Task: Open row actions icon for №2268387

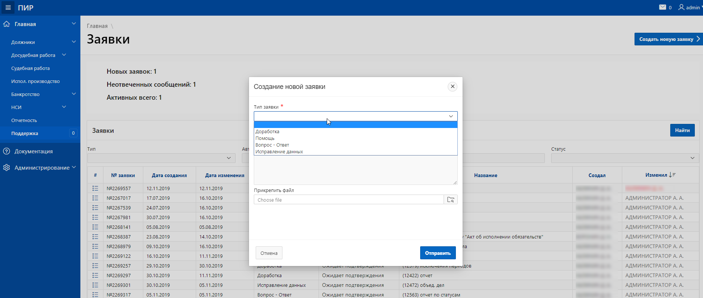Action: (x=95, y=237)
